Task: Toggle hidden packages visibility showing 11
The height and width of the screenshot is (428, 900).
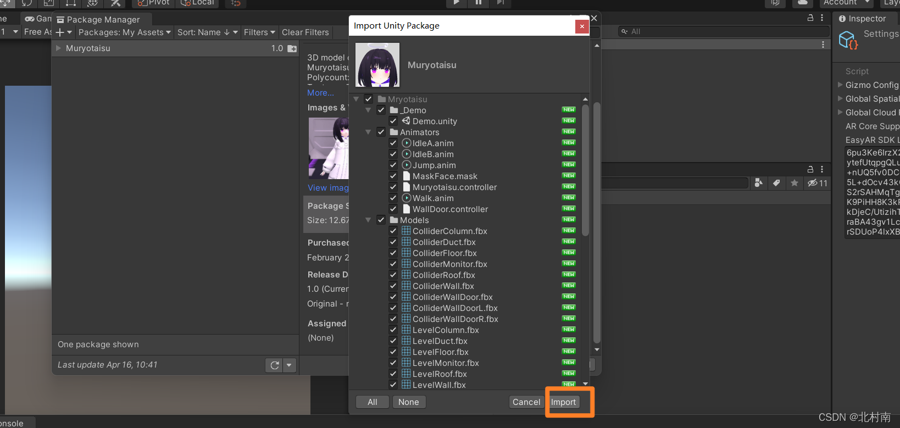Action: tap(818, 183)
